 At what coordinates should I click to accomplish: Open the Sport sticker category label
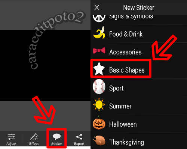[116, 88]
